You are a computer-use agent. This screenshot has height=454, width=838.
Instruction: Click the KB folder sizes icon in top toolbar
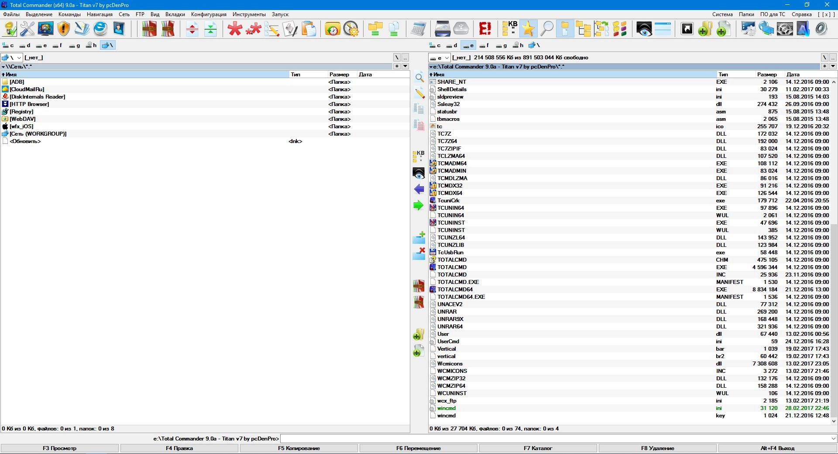(x=509, y=29)
